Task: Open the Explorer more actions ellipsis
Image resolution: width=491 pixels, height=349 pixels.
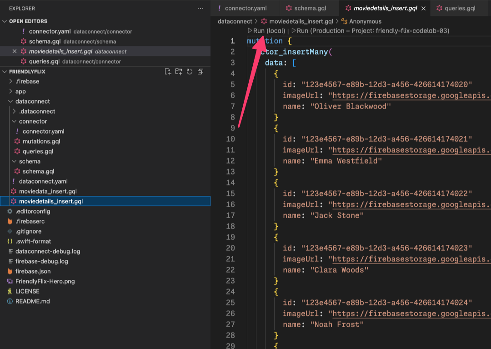Action: point(200,9)
